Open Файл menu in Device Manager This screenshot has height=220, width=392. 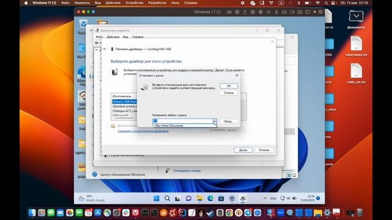coord(99,37)
